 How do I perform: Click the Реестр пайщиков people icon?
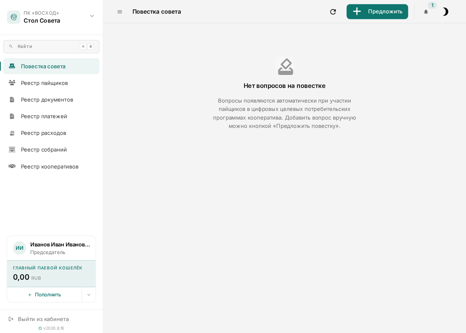(x=12, y=83)
